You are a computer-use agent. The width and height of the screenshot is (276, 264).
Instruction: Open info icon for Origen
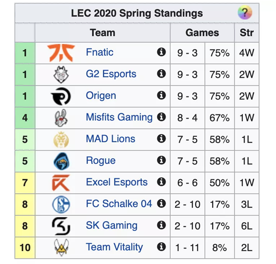click(161, 95)
